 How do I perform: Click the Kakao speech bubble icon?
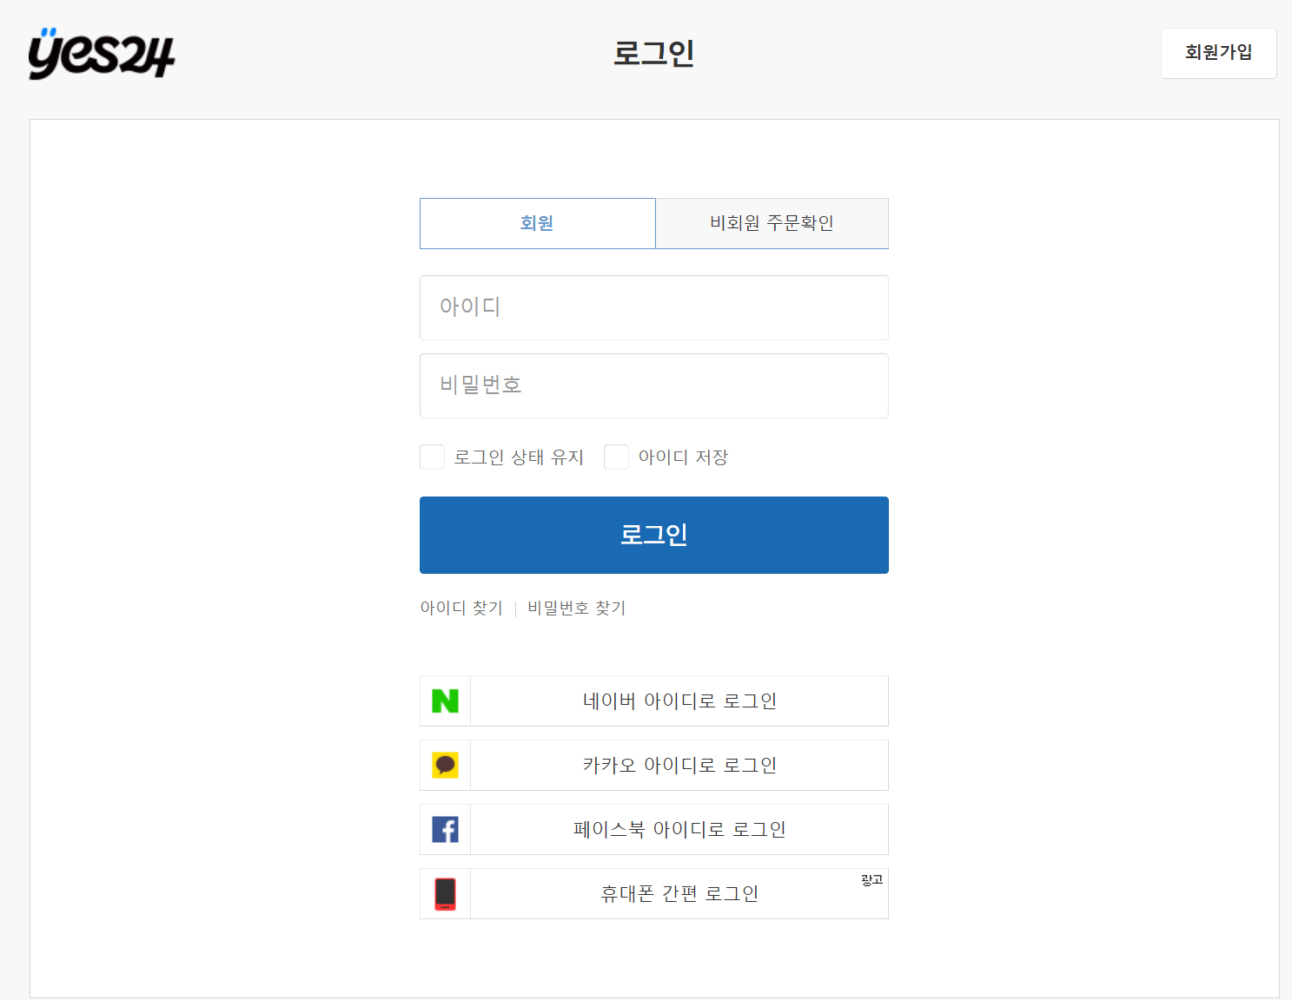(x=445, y=765)
